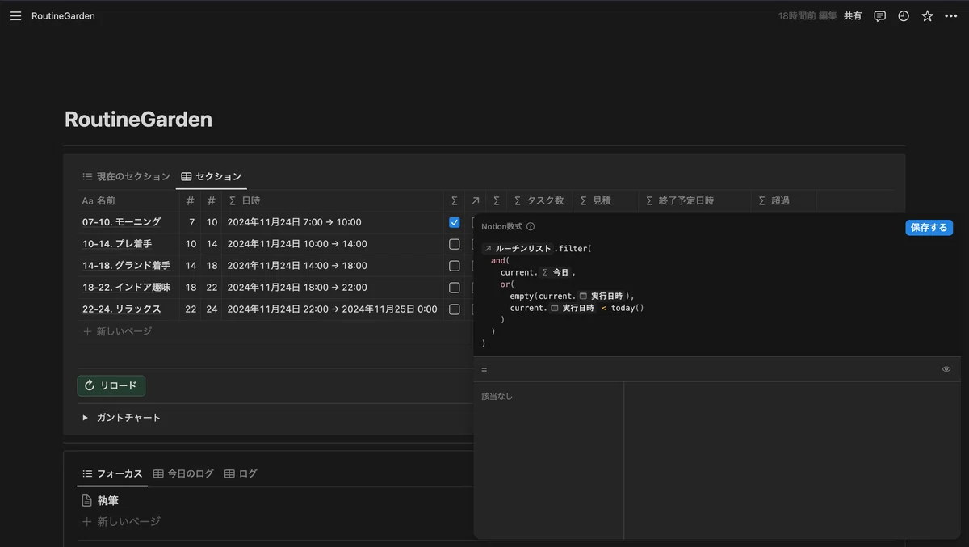Click the 名前 column header
This screenshot has width=969, height=547.
128,200
